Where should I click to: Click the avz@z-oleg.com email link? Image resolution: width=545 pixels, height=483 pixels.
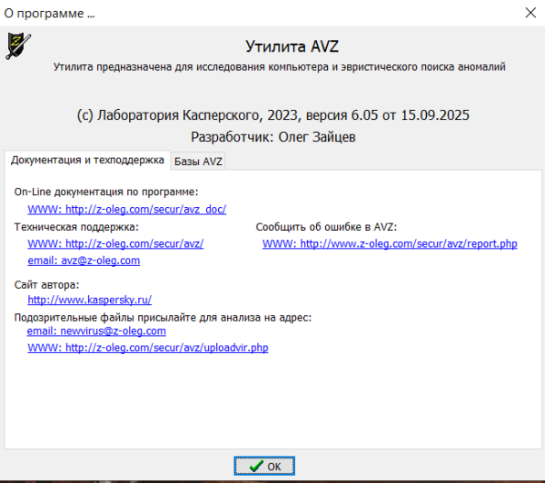coord(84,261)
